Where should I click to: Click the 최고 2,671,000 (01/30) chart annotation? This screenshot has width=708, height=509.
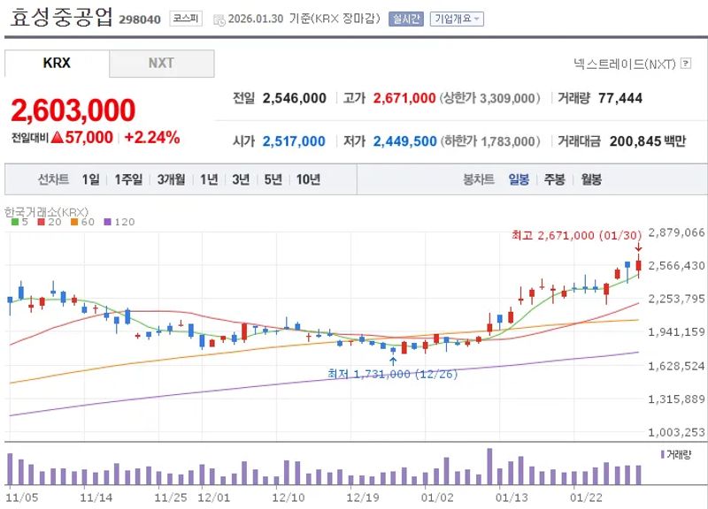click(x=577, y=235)
